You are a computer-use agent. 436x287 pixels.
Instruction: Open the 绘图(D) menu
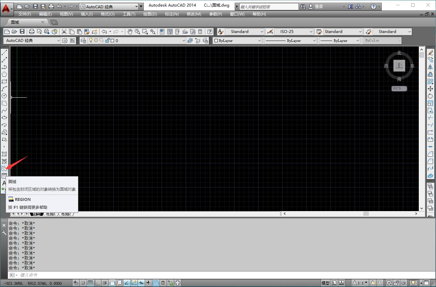click(150, 14)
